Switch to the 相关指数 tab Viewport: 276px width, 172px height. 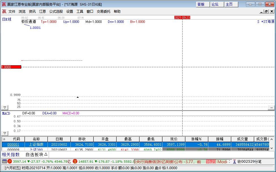click(x=11, y=154)
